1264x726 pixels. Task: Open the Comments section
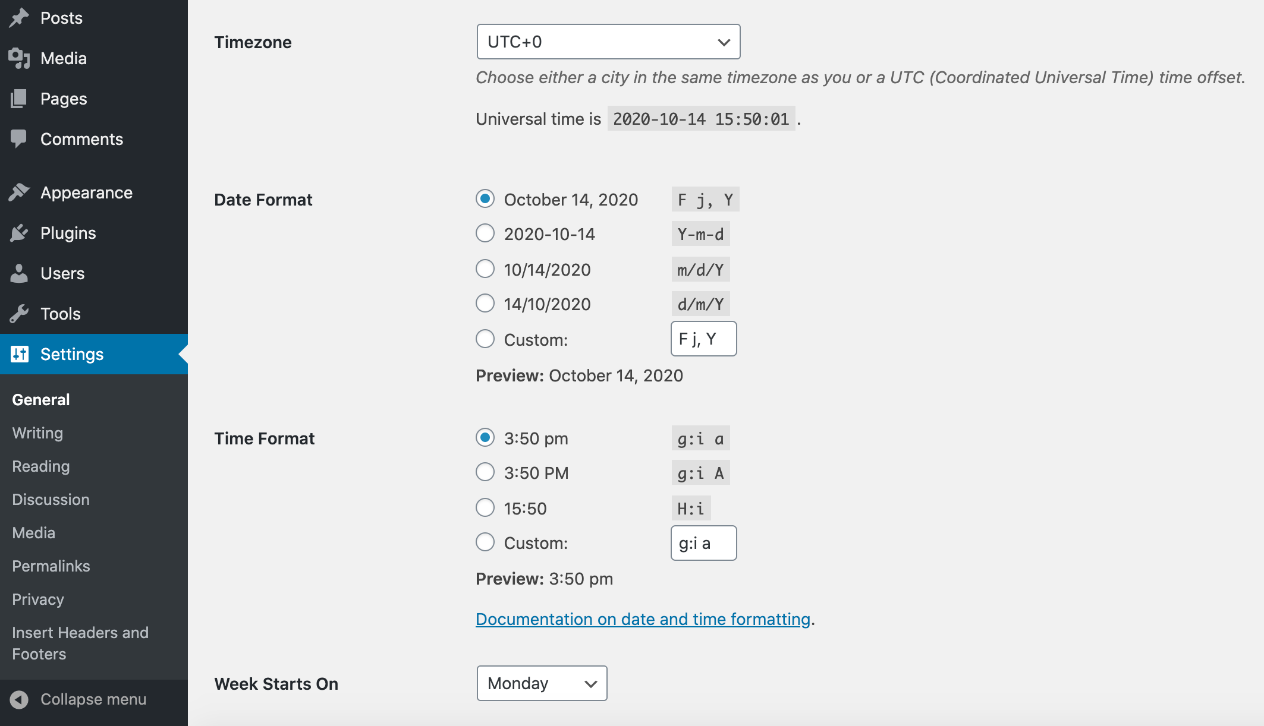pos(20,138)
